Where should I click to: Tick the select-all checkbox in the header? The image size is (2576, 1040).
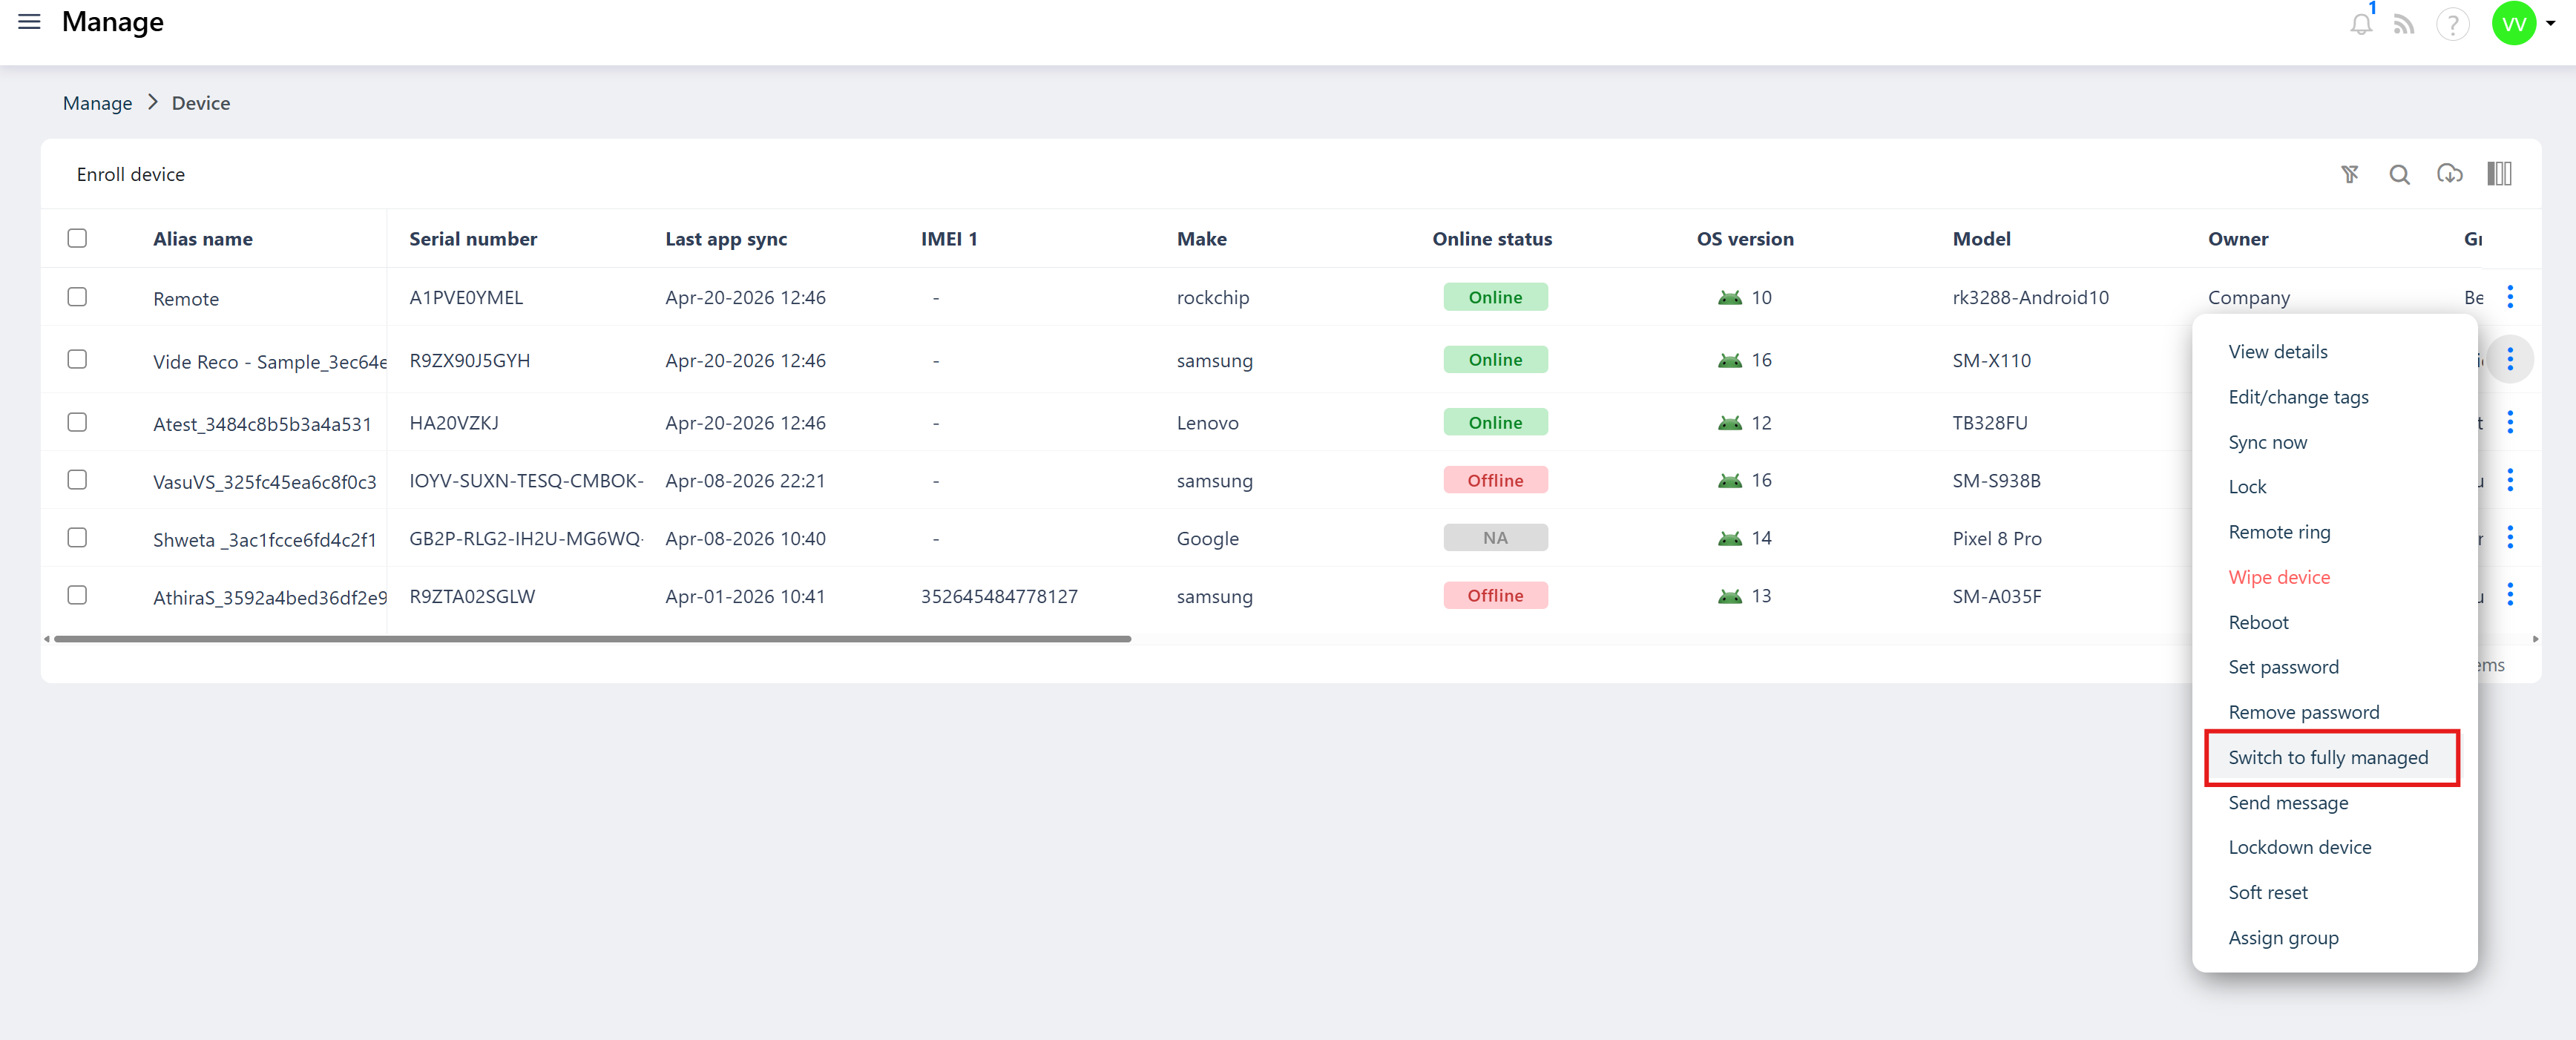point(77,238)
